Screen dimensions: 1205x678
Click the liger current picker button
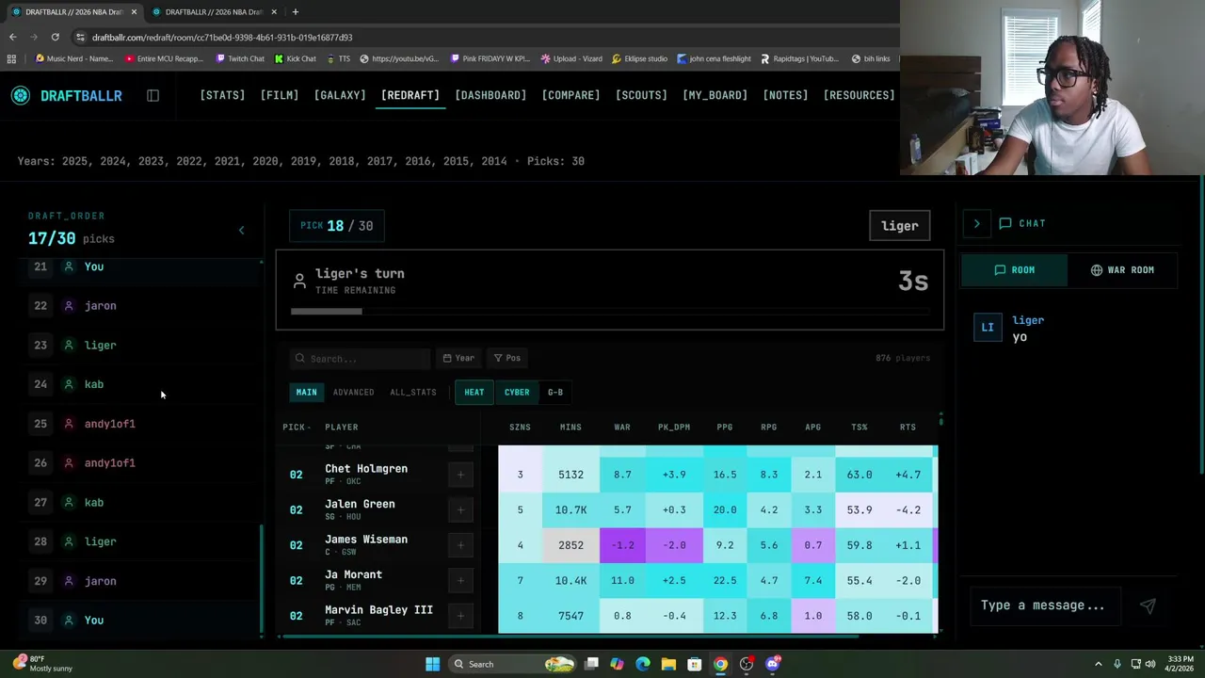(x=900, y=226)
